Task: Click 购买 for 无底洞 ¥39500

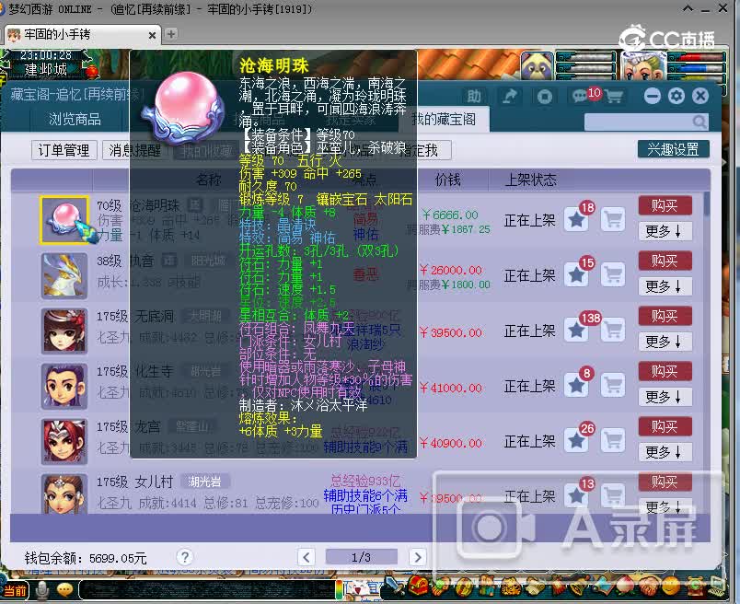Action: pyautogui.click(x=665, y=316)
